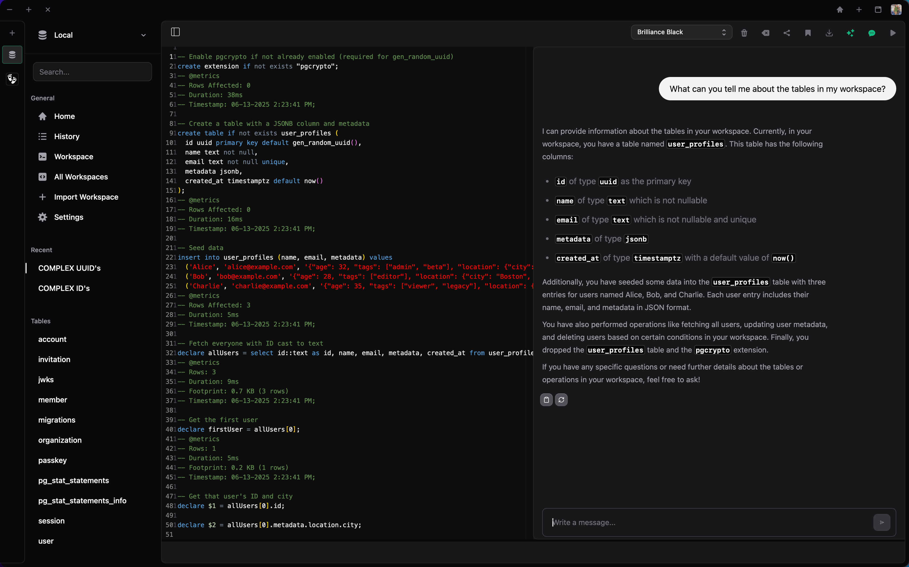Click the plus icon in the left rail
This screenshot has width=909, height=567.
pos(12,33)
